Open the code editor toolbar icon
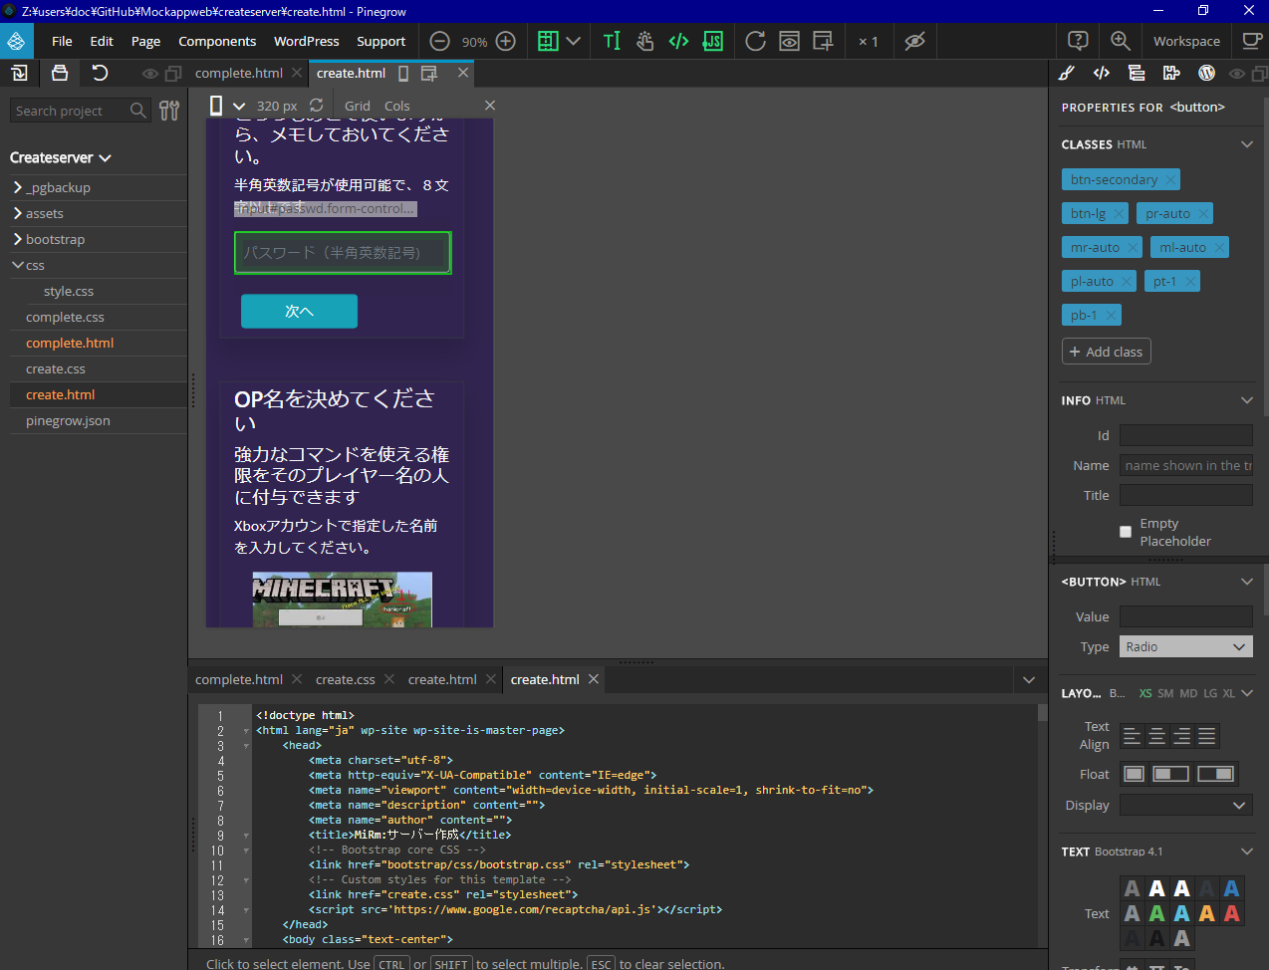The height and width of the screenshot is (970, 1269). 678,41
